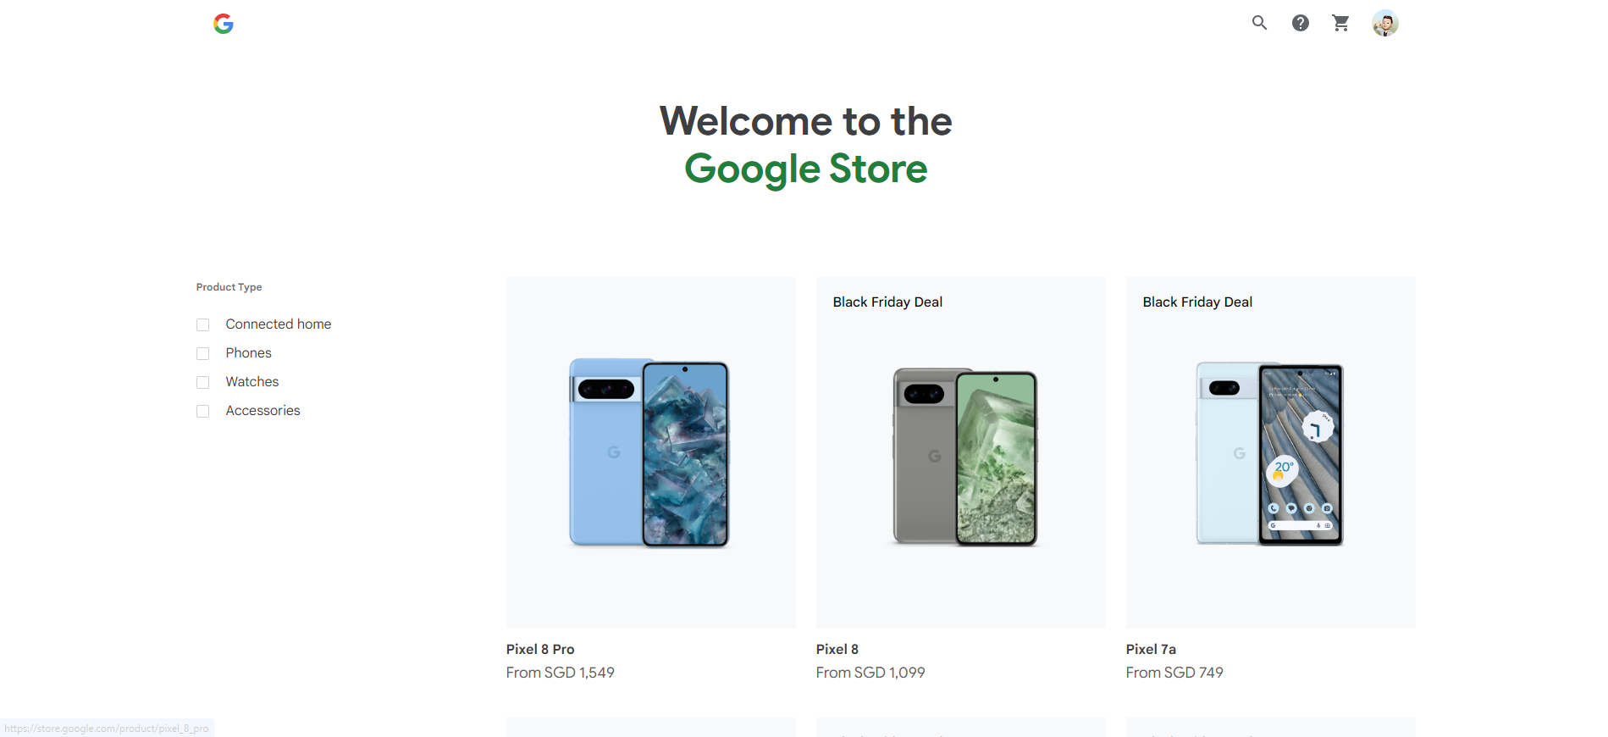Check the Accessories filter checkbox
This screenshot has width=1608, height=737.
point(202,411)
